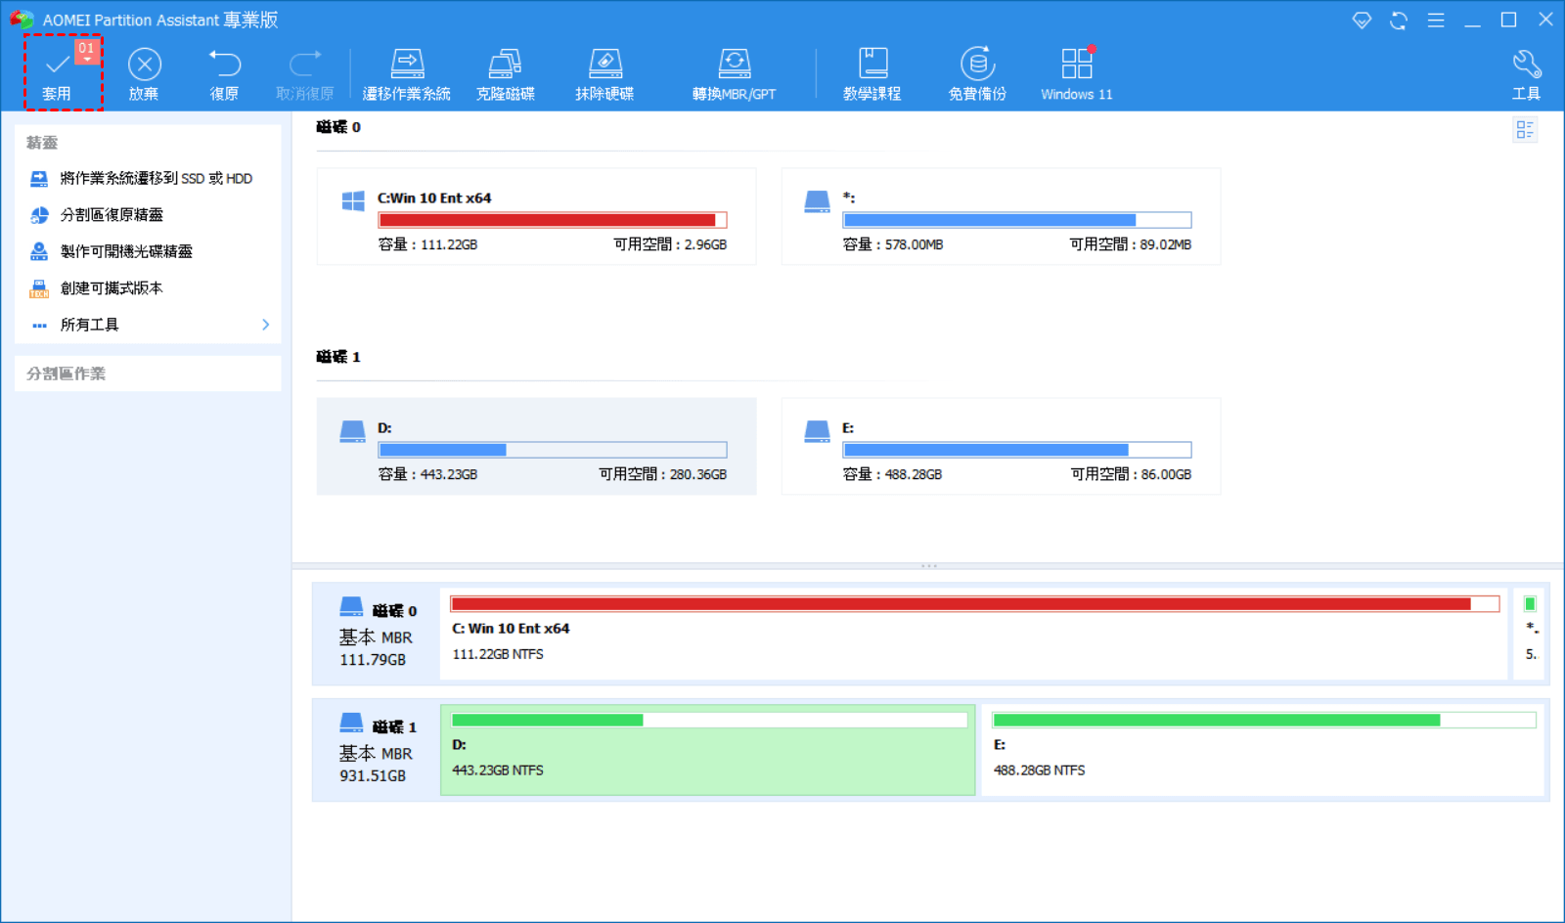Screen dimensions: 1565x923
Task: Click the drive icon on the E: card
Action: [817, 431]
